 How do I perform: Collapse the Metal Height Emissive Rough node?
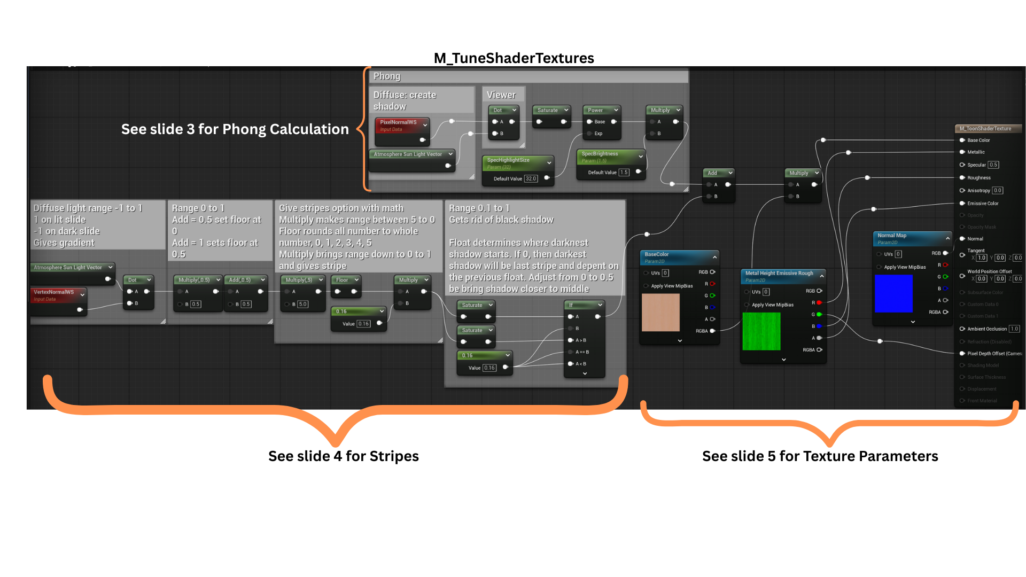pyautogui.click(x=822, y=276)
